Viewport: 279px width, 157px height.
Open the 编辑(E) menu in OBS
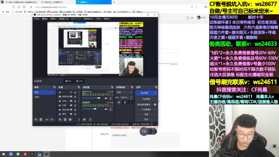tap(45, 19)
